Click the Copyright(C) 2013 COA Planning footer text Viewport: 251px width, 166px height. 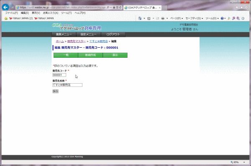click(x=67, y=157)
